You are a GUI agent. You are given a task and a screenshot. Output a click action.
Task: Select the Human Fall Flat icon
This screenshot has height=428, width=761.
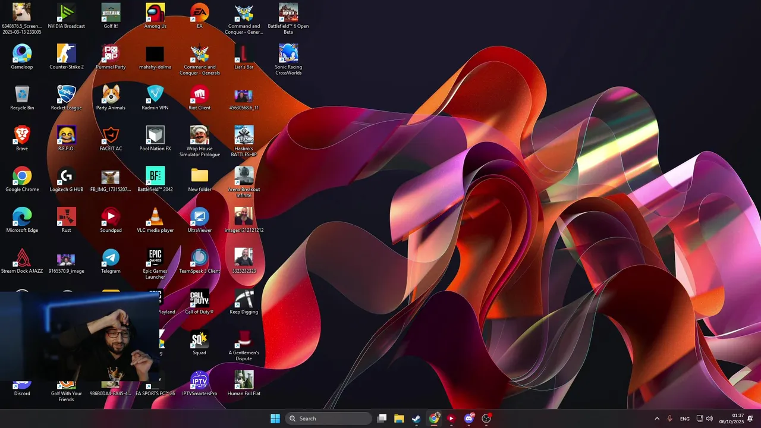pyautogui.click(x=244, y=383)
